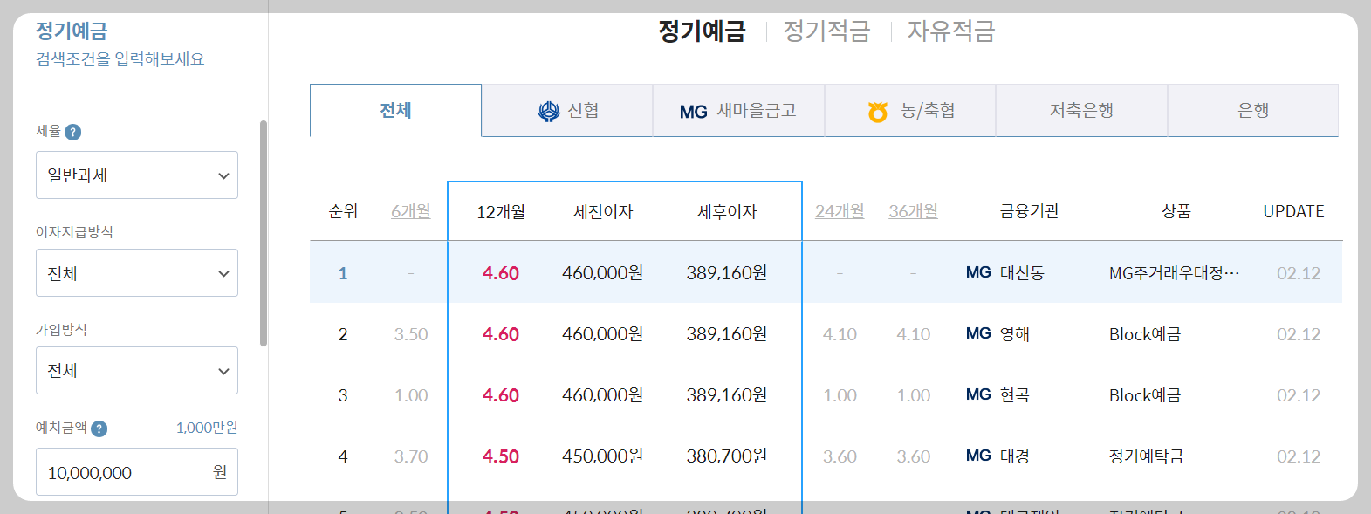Click 현곡 institution name
Image resolution: width=1371 pixels, height=514 pixels.
pos(1015,395)
